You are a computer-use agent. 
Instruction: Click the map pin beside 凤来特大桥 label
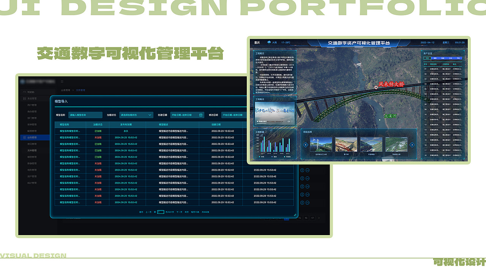click(376, 88)
